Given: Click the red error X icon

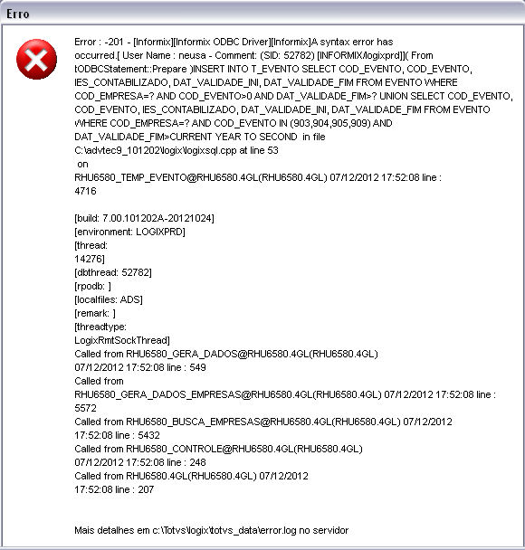Looking at the screenshot, I should tap(36, 60).
